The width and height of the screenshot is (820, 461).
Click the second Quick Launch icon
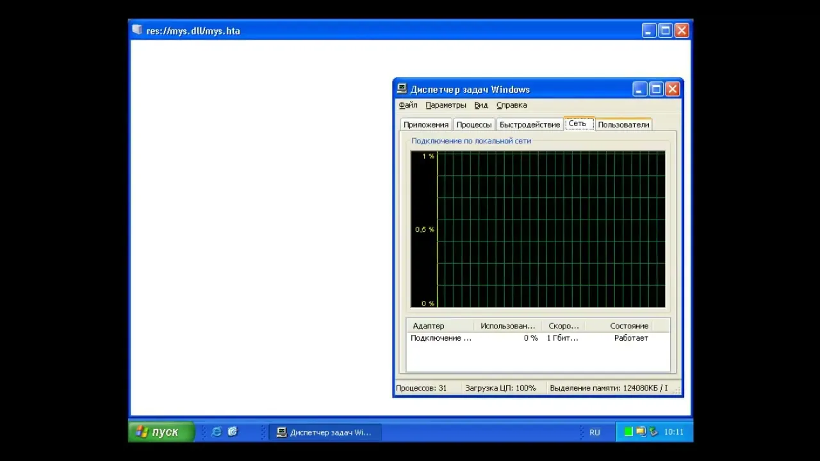pyautogui.click(x=233, y=432)
